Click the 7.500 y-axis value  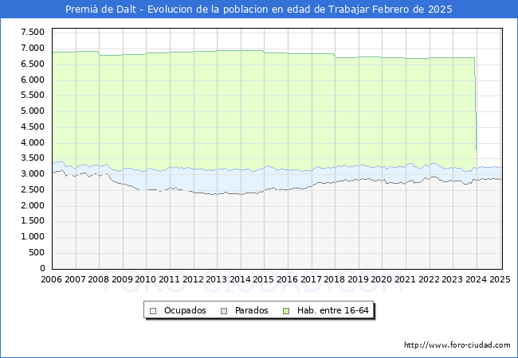pos(33,33)
